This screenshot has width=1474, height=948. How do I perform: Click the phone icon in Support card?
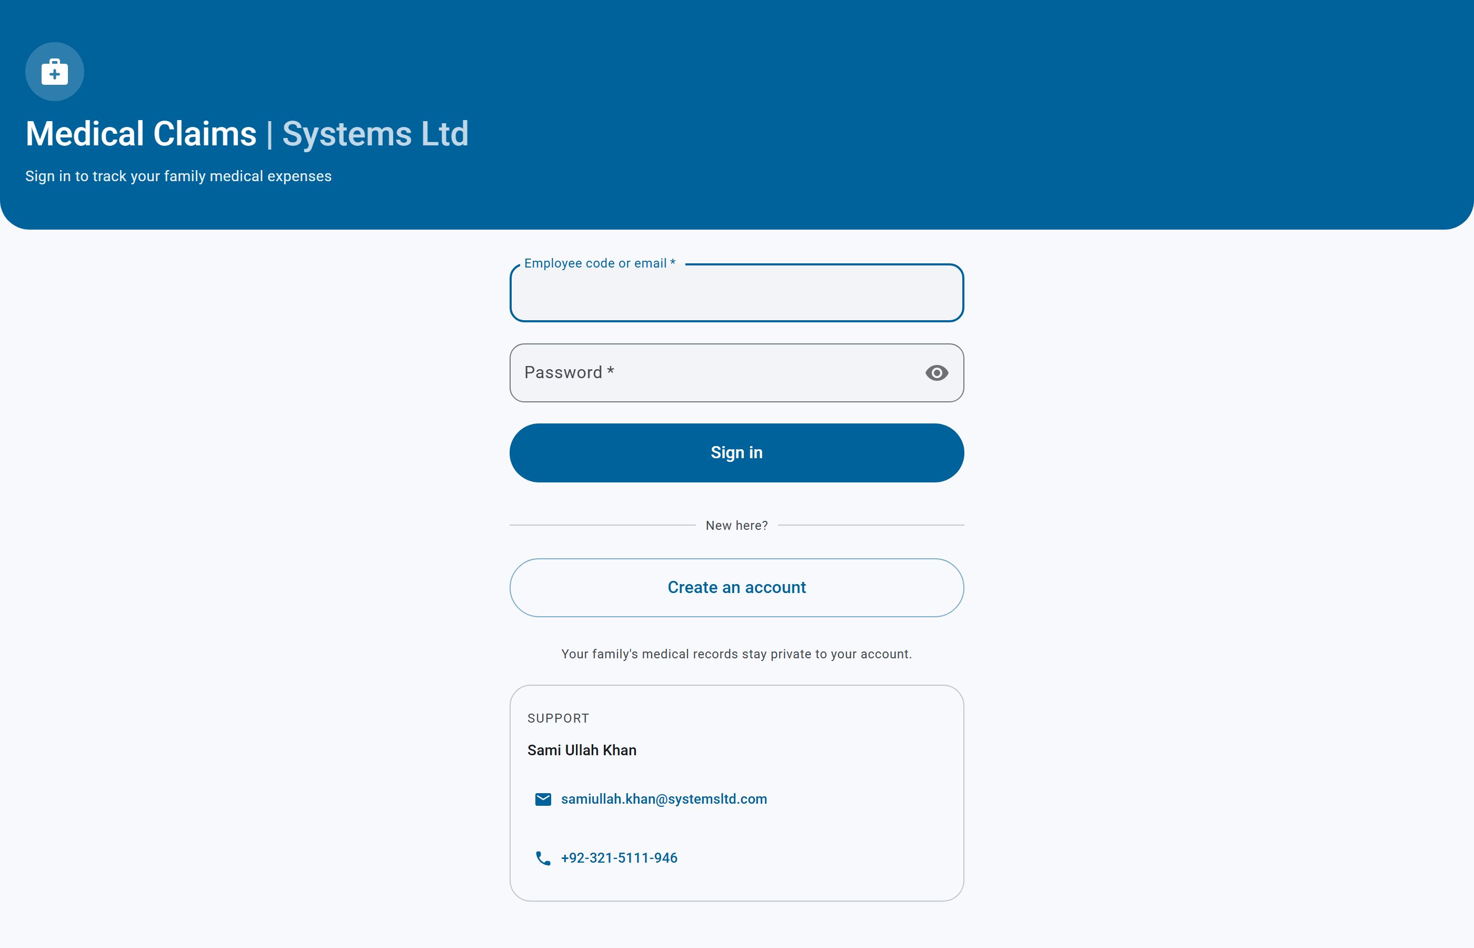[x=543, y=858]
